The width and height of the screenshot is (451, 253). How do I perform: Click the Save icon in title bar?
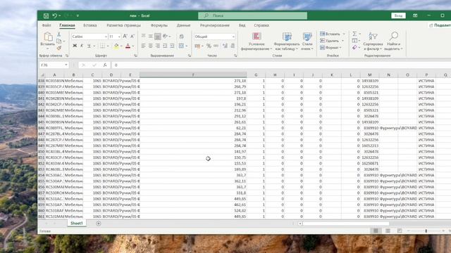pos(46,15)
